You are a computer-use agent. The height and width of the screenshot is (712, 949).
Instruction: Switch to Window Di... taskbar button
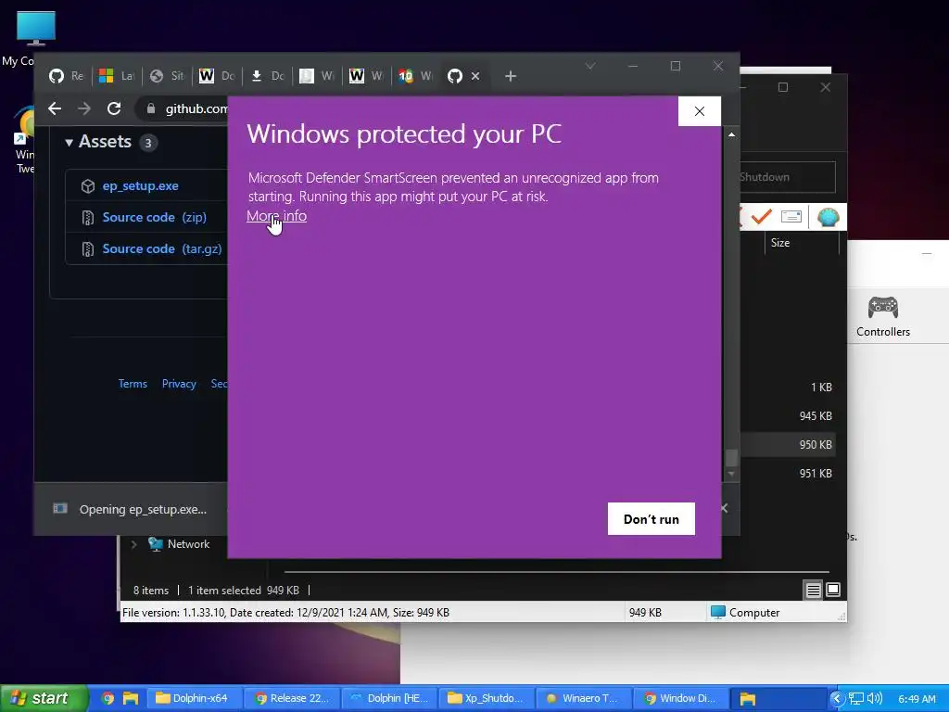[x=681, y=698]
